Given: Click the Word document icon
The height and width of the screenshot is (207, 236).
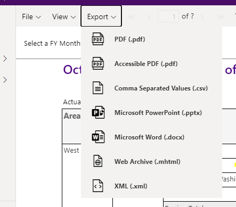Looking at the screenshot, I should (98, 137).
